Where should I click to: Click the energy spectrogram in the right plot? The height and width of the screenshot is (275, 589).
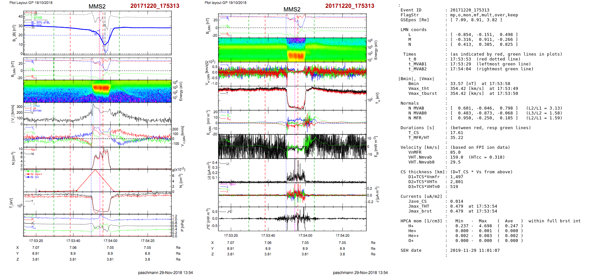(x=292, y=50)
